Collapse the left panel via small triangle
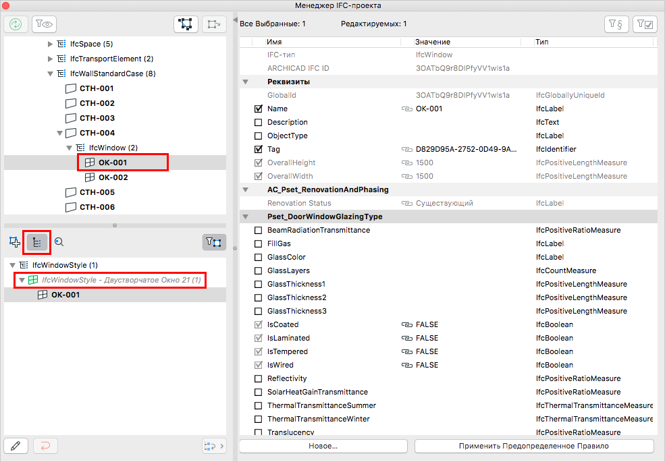The width and height of the screenshot is (665, 462). (x=235, y=20)
